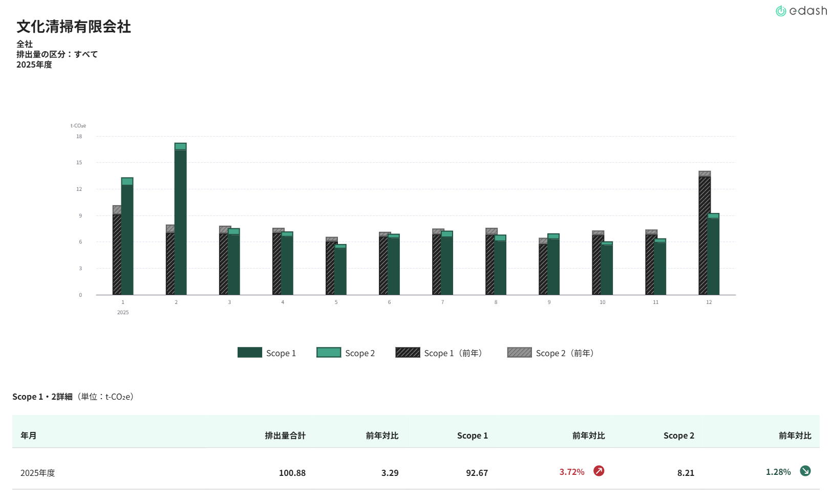Select the 2025年度 table row label

(38, 473)
